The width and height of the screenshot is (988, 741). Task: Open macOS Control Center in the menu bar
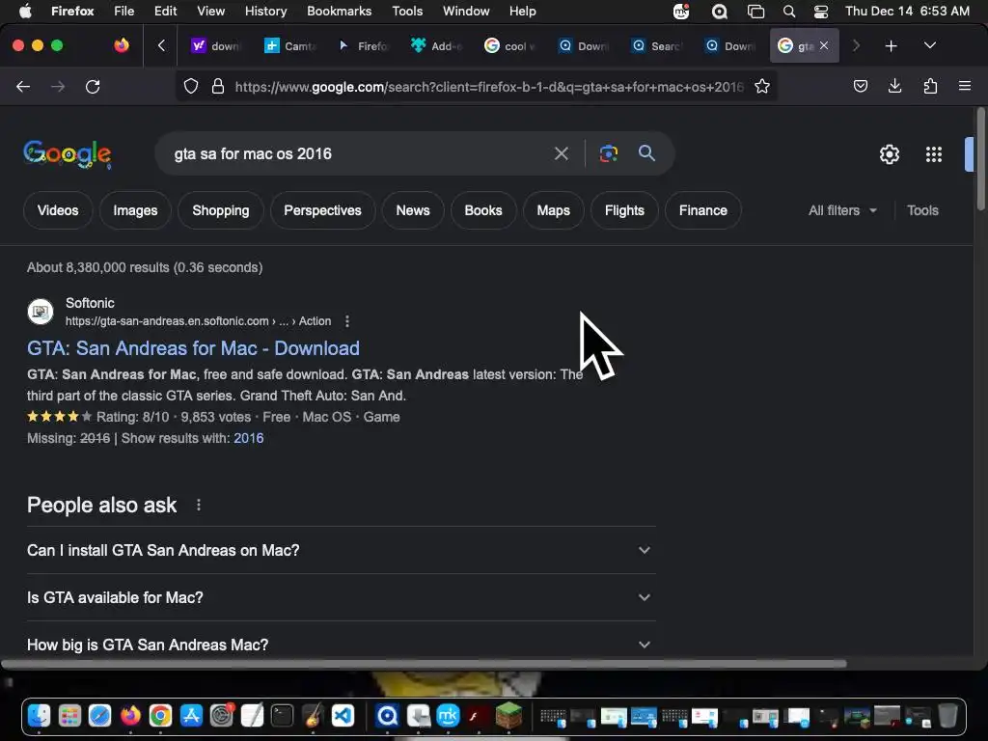tap(821, 12)
